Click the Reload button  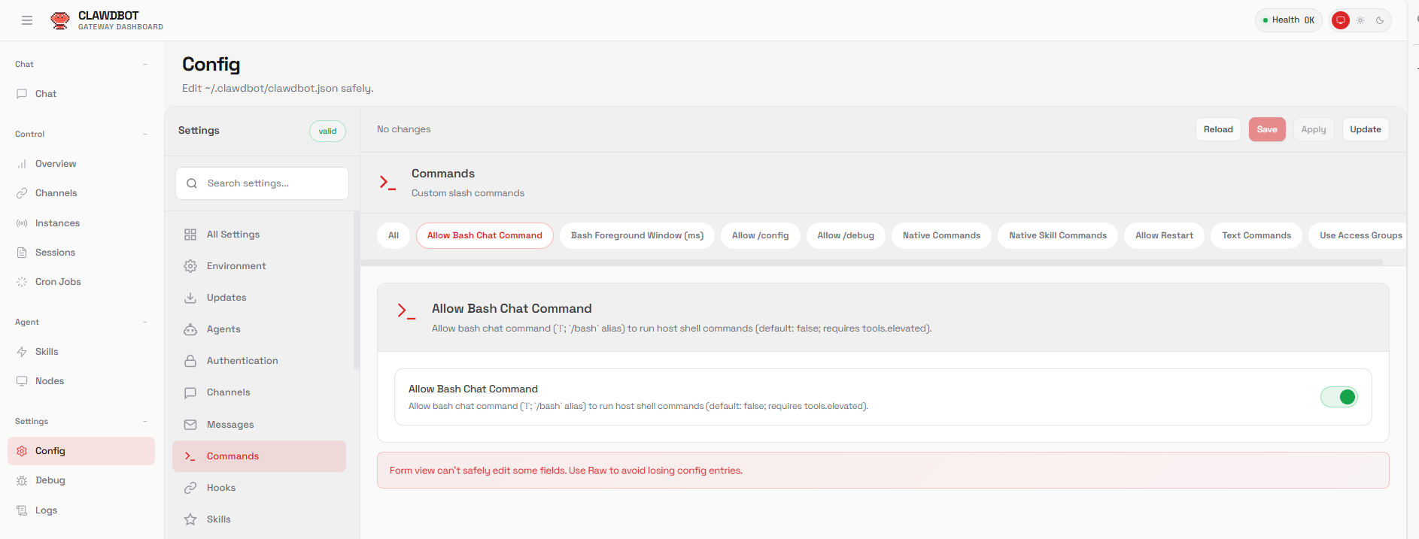click(x=1218, y=129)
